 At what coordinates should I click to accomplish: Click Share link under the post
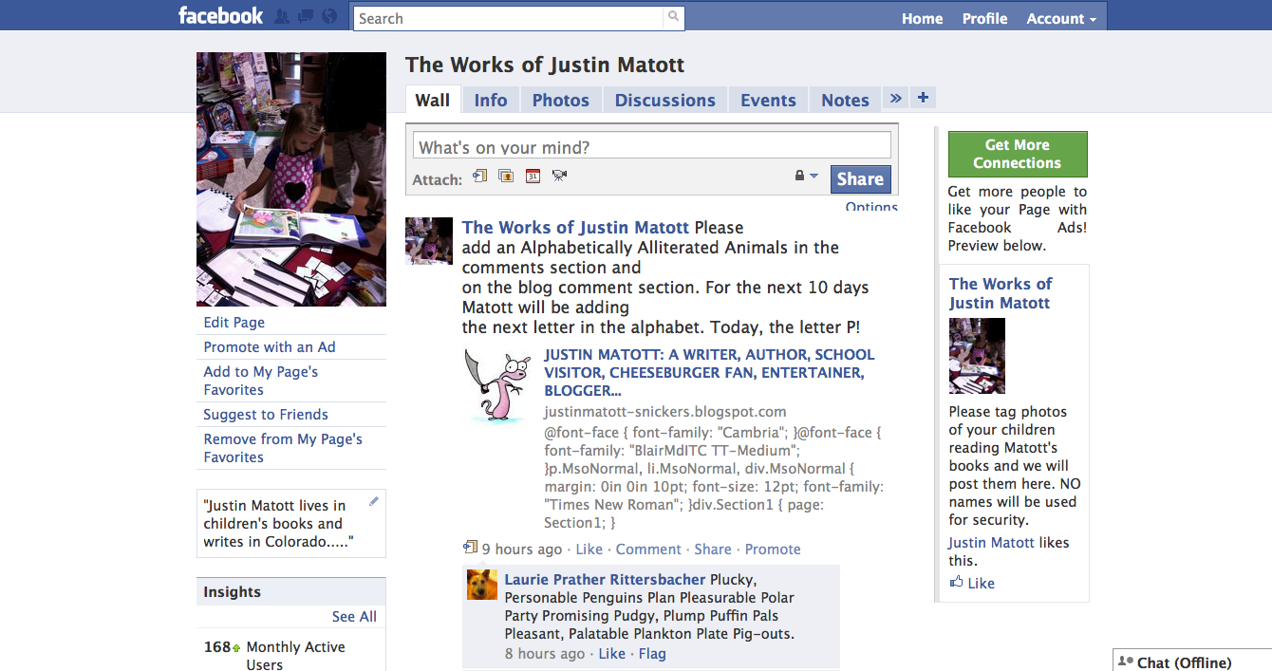pos(713,550)
